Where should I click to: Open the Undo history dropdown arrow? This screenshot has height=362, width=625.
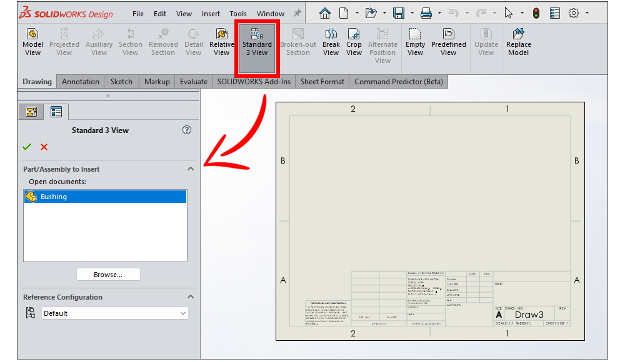point(467,13)
